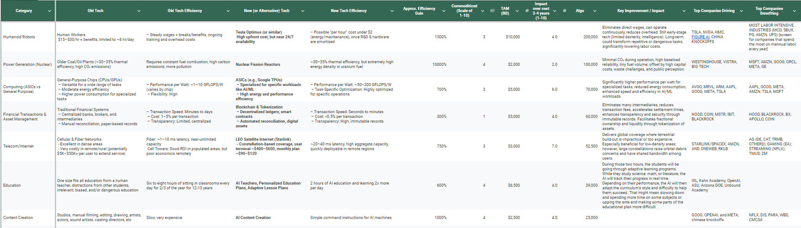The width and height of the screenshot is (801, 228).
Task: Select the $2,500 TAM cell
Action: click(505, 218)
